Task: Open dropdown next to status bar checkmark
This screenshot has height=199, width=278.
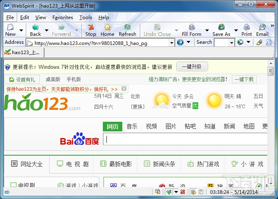Action: 176,192
